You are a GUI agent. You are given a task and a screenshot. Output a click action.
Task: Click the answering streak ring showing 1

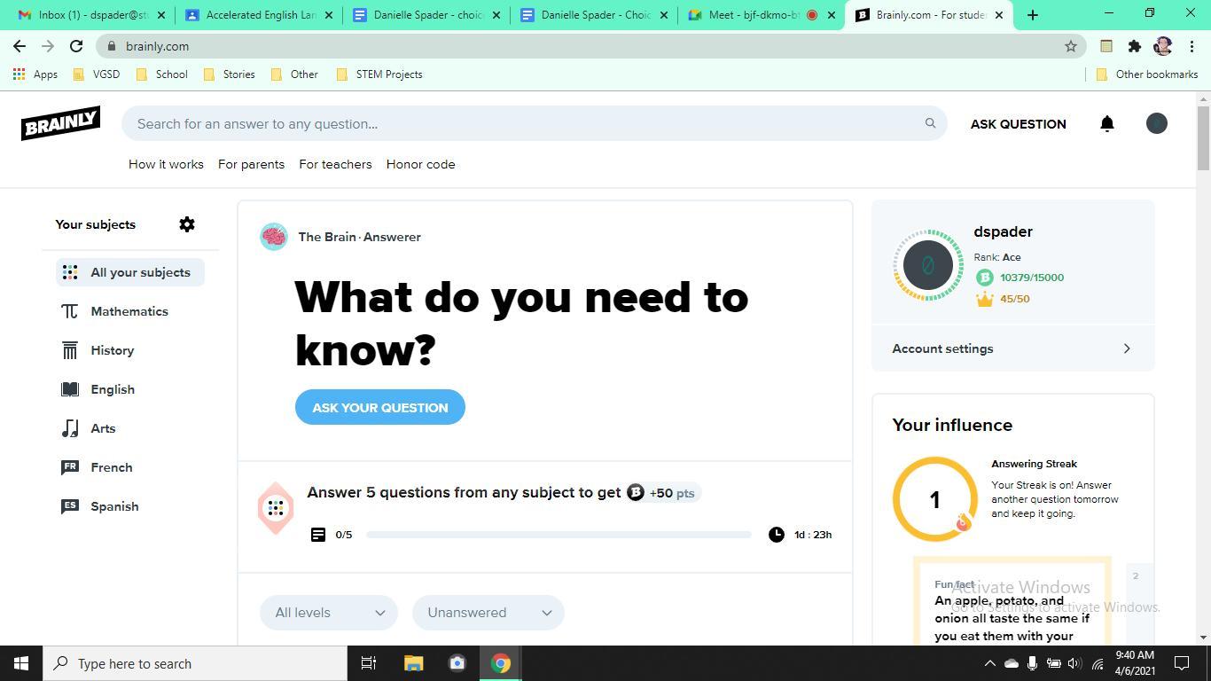(x=934, y=499)
